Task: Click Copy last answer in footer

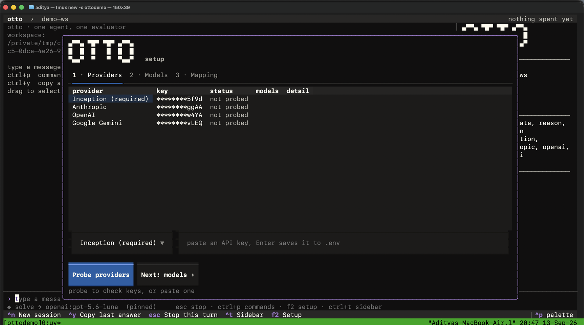Action: [x=105, y=315]
